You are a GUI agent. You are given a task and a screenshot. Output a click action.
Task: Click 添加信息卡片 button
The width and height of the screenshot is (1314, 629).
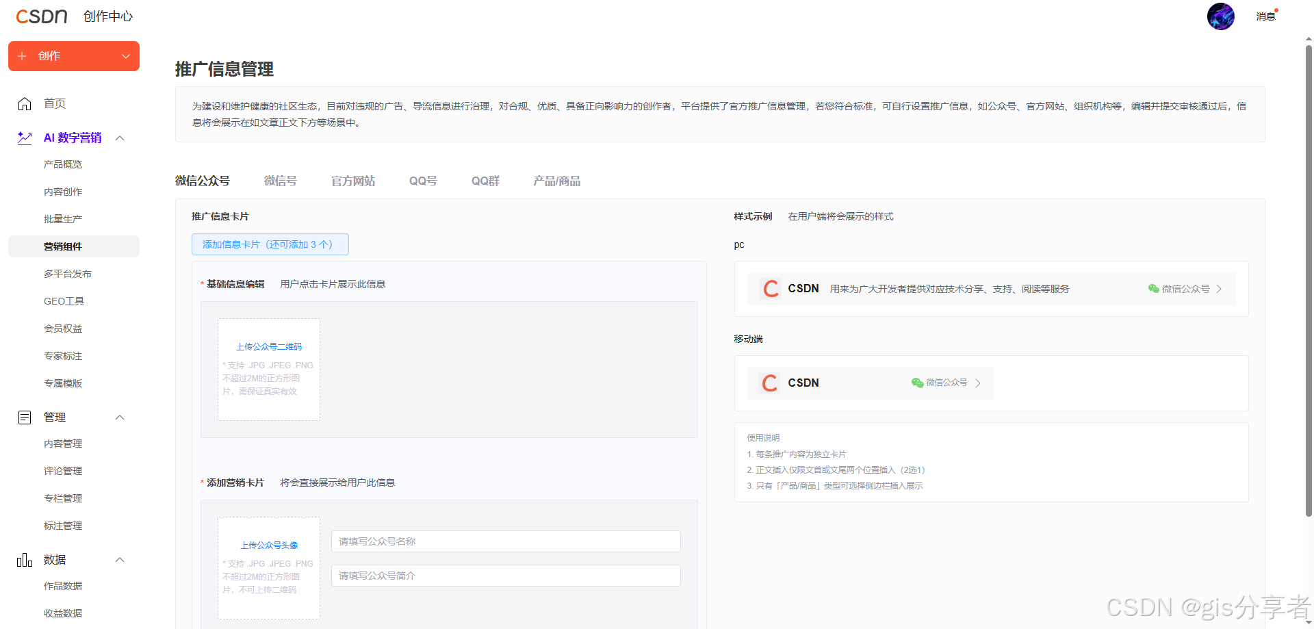pyautogui.click(x=270, y=244)
